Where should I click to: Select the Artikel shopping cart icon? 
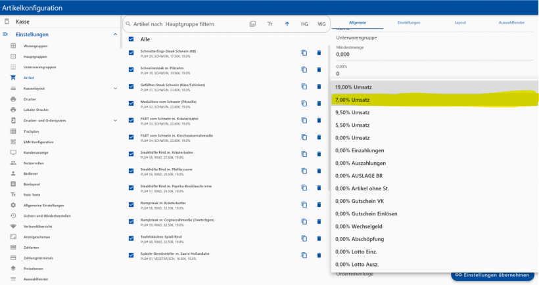pyautogui.click(x=13, y=77)
